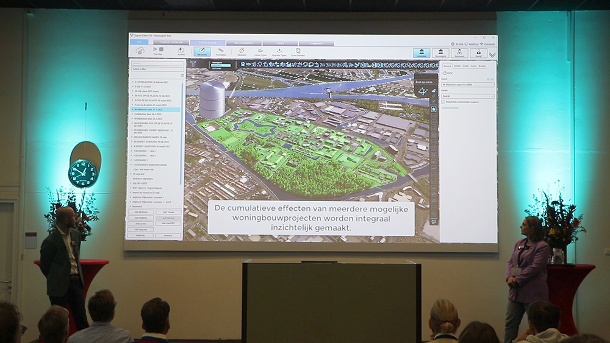Screen dimensions: 610x343
Task: Toggle Stakeholder confirmation required checkbox
Action: (443, 102)
